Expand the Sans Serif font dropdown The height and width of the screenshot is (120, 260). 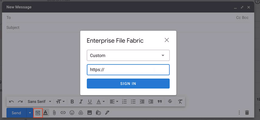[40, 102]
